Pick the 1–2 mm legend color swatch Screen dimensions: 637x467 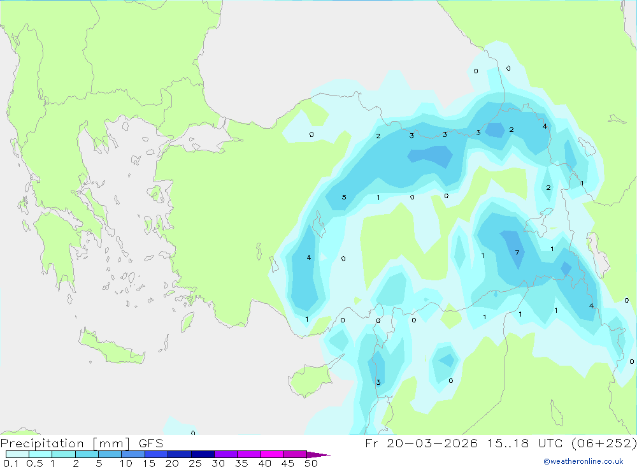click(63, 454)
